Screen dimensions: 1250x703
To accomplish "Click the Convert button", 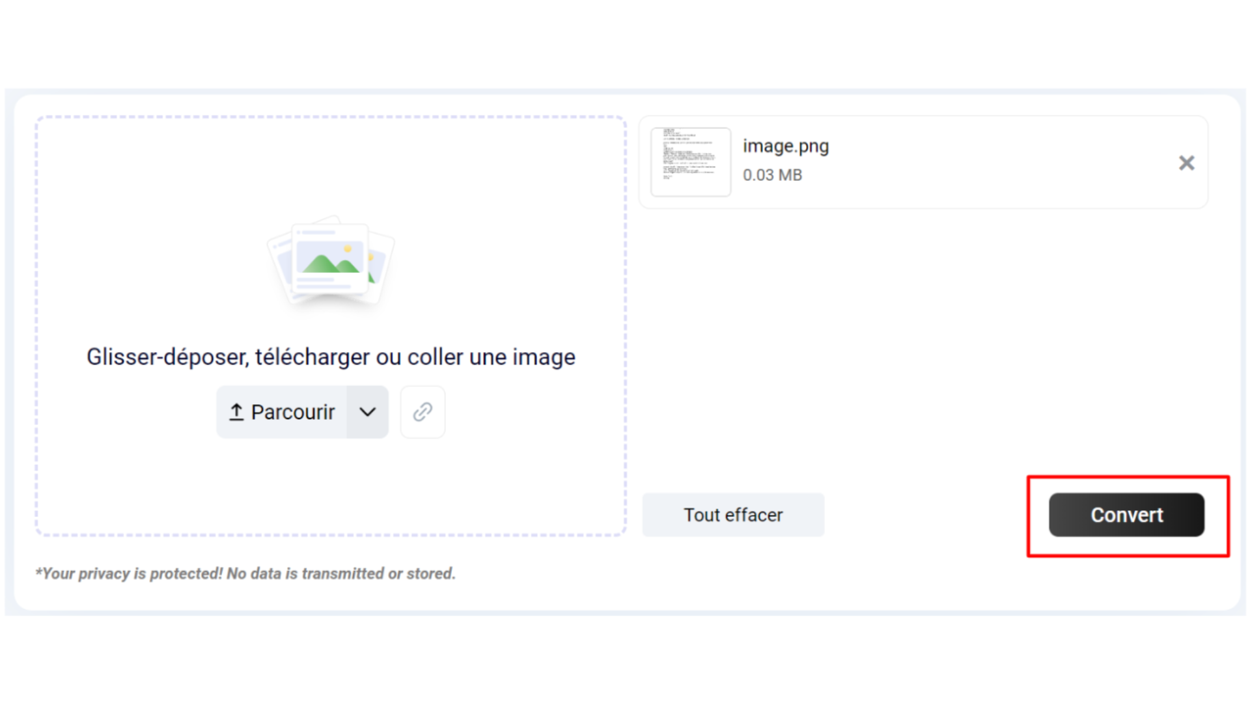I will 1127,514.
